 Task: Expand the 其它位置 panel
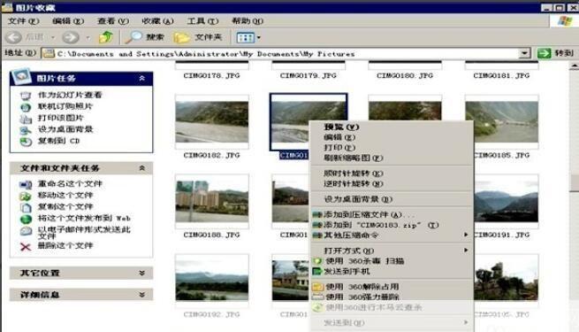tap(141, 274)
